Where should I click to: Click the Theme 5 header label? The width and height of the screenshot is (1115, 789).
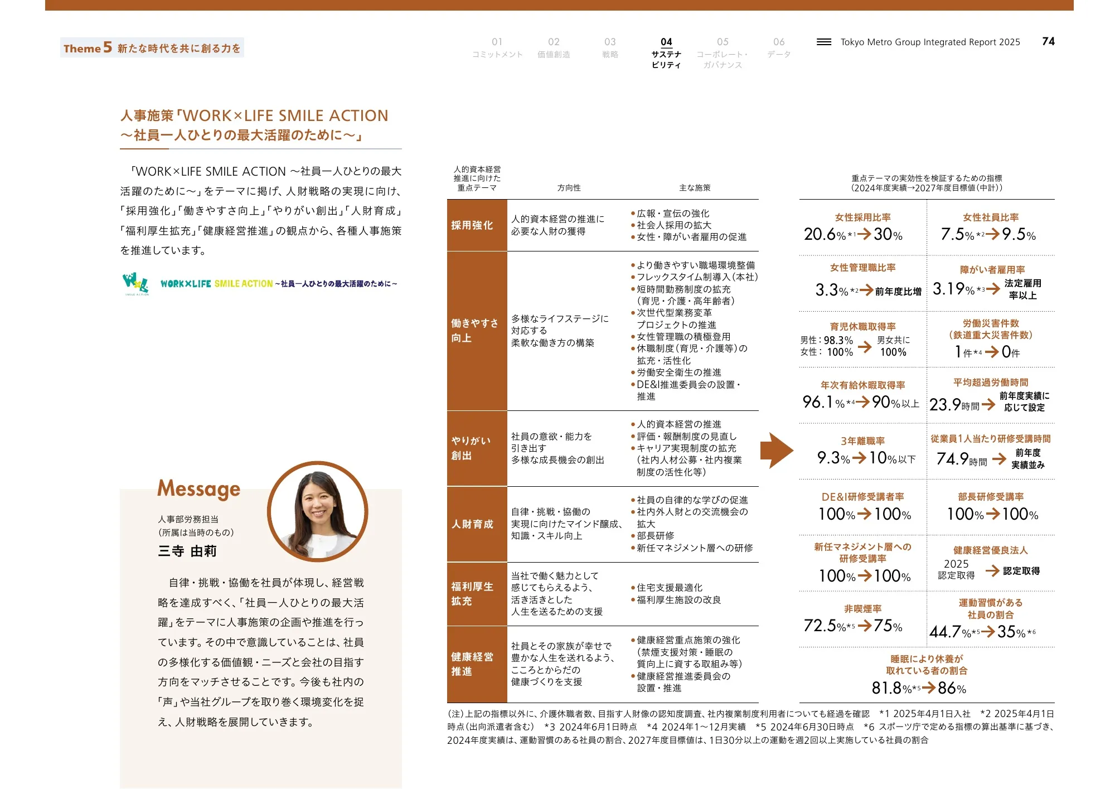[x=152, y=48]
